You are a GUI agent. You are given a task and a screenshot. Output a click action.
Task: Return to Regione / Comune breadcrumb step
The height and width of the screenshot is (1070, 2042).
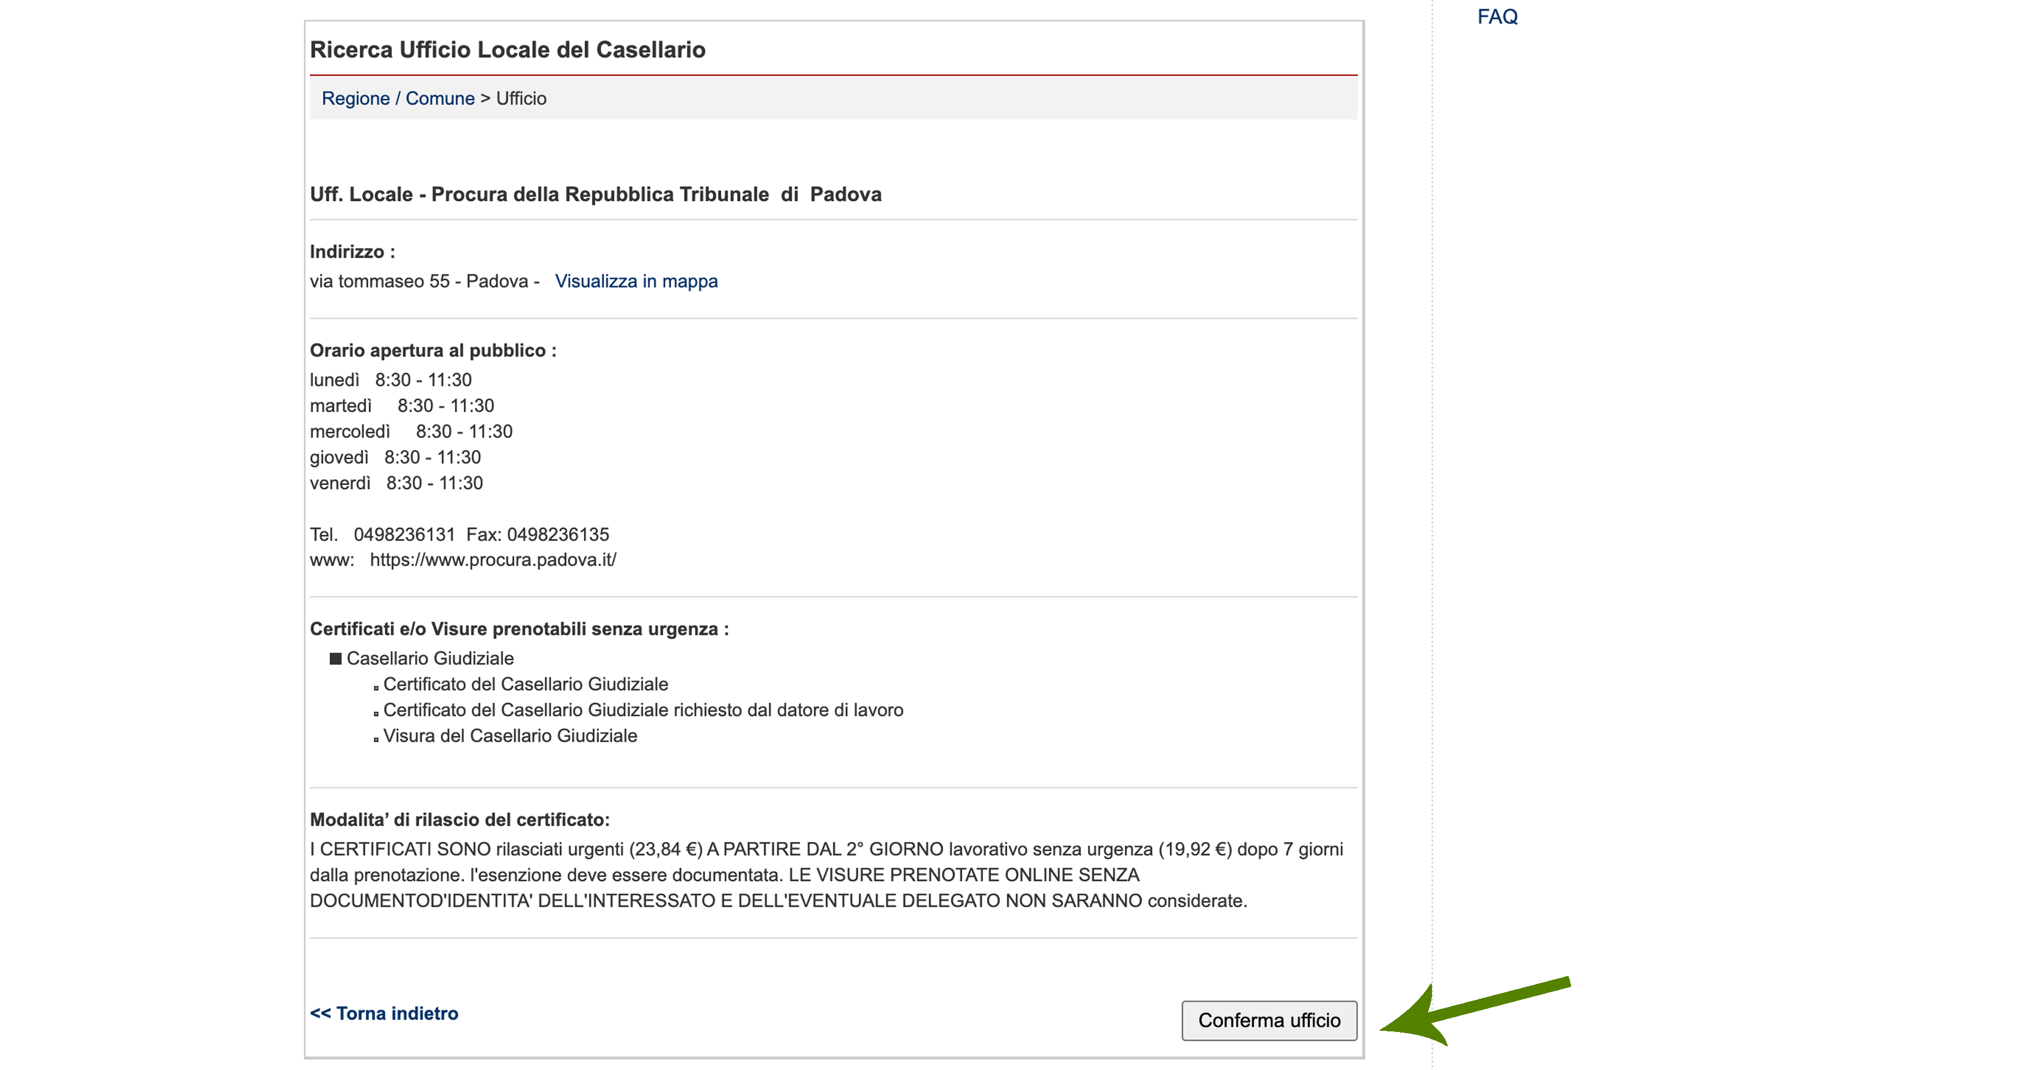click(x=398, y=99)
